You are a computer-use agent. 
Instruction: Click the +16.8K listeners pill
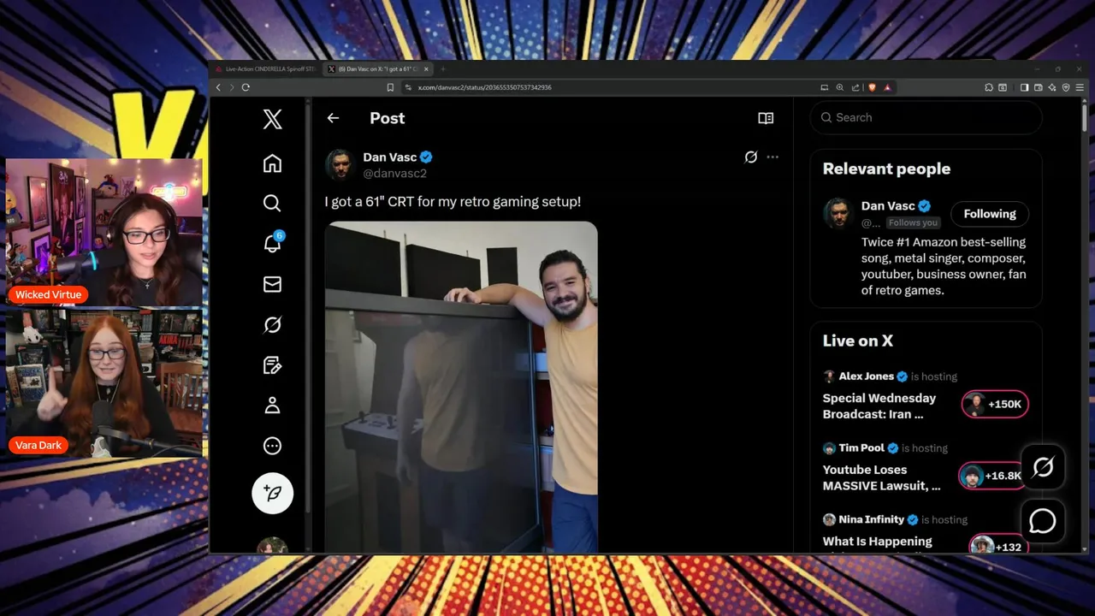992,476
